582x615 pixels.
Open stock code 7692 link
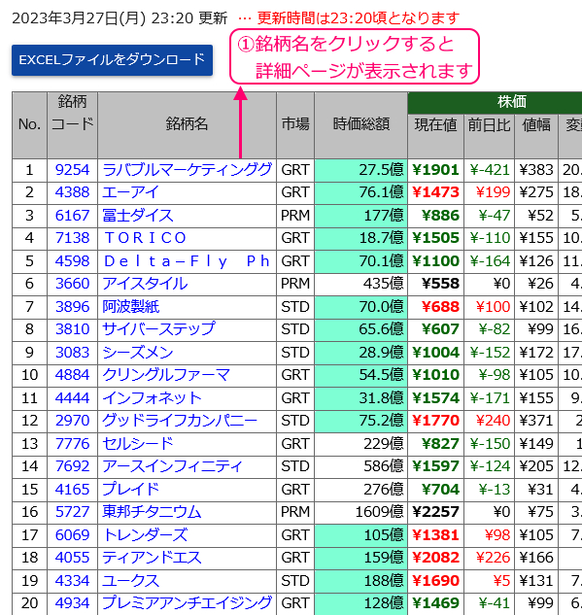[x=73, y=465]
